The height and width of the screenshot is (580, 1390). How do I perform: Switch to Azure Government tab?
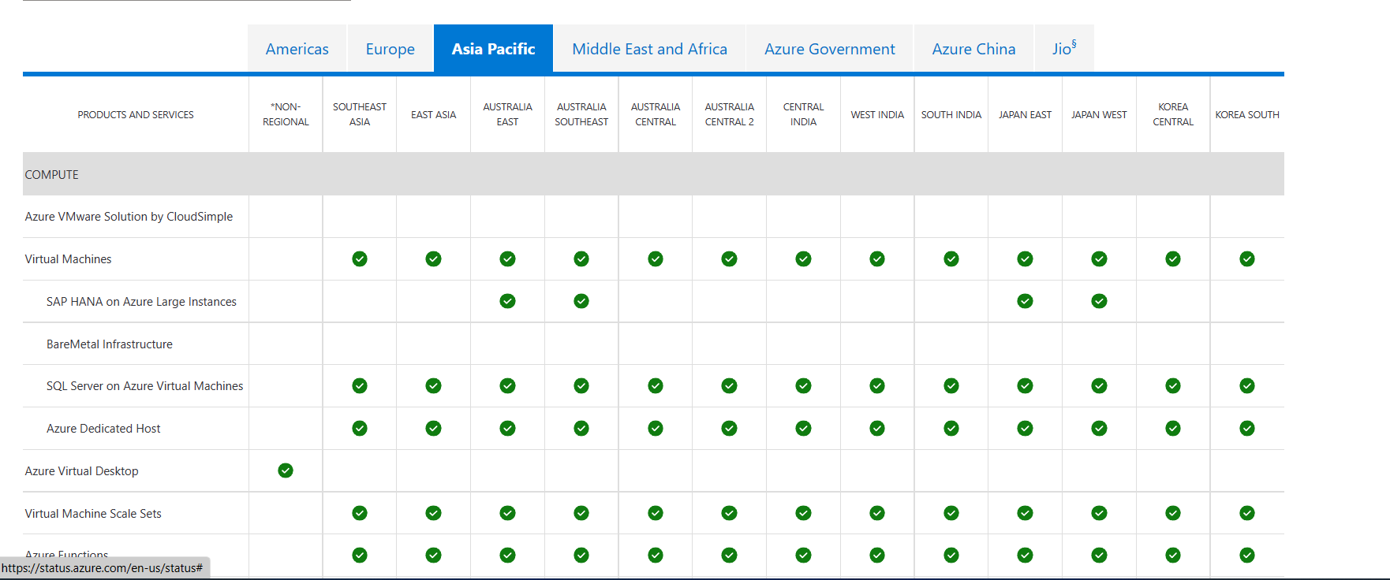(829, 49)
